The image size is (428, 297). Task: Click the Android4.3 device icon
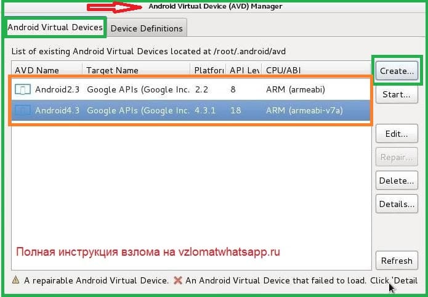(x=23, y=110)
